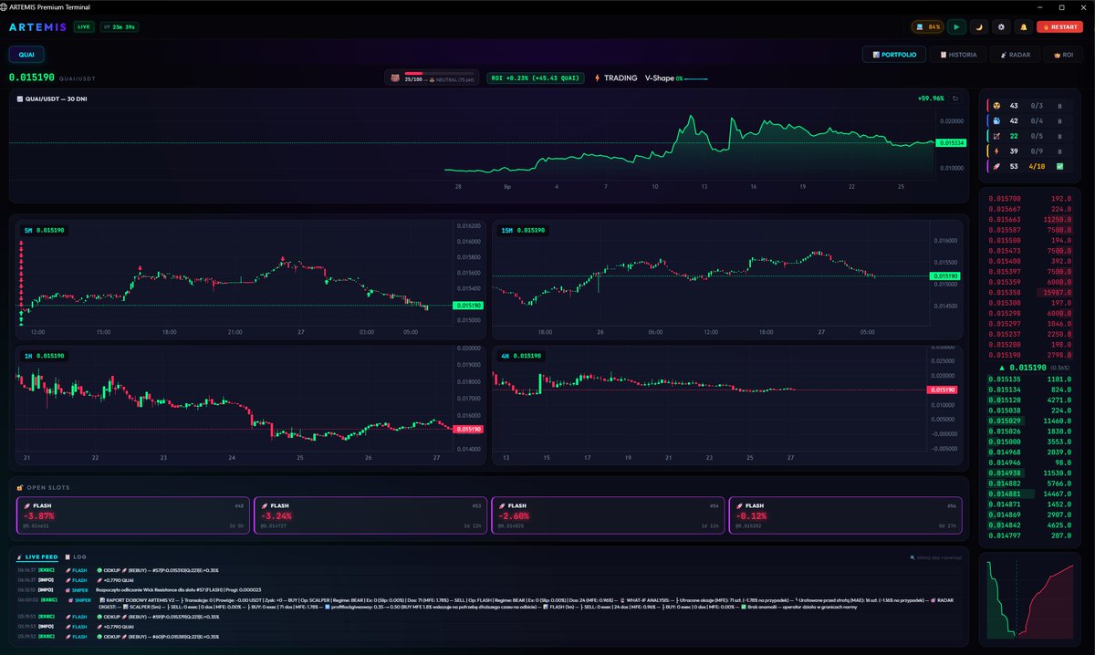Click the 84% CPU usage badge

coord(927,27)
